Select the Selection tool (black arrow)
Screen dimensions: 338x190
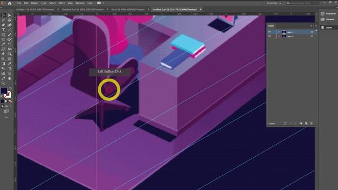pos(4,15)
